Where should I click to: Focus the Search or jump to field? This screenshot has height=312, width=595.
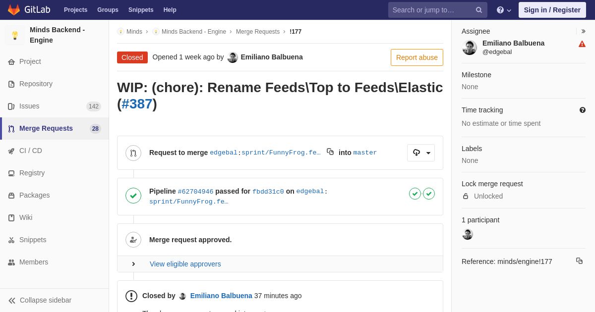[x=430, y=10]
